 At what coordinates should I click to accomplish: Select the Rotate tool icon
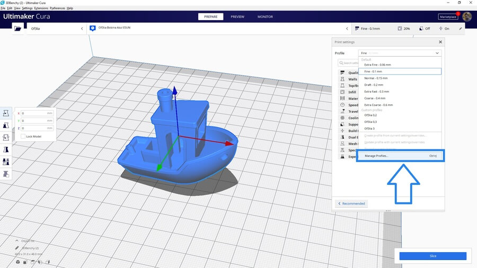click(6, 138)
